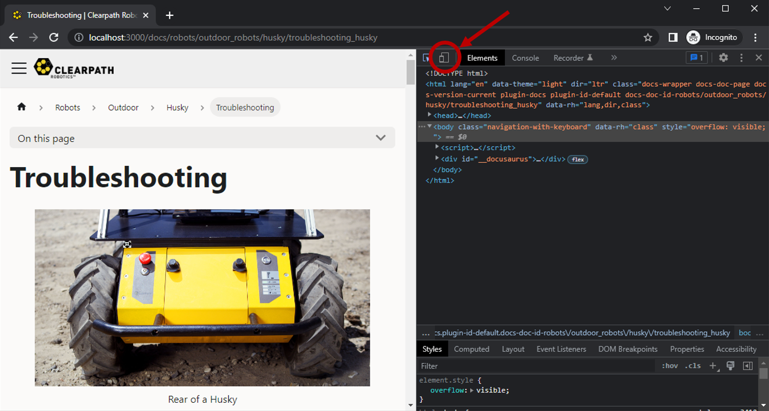Image resolution: width=769 pixels, height=411 pixels.
Task: Focus the Styles Filter field
Action: click(x=536, y=366)
